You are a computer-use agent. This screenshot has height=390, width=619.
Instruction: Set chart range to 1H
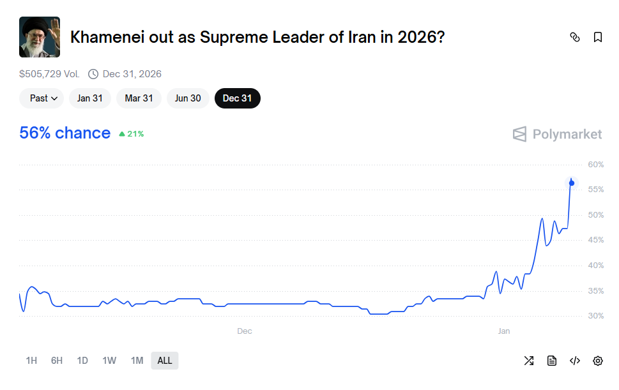[31, 361]
